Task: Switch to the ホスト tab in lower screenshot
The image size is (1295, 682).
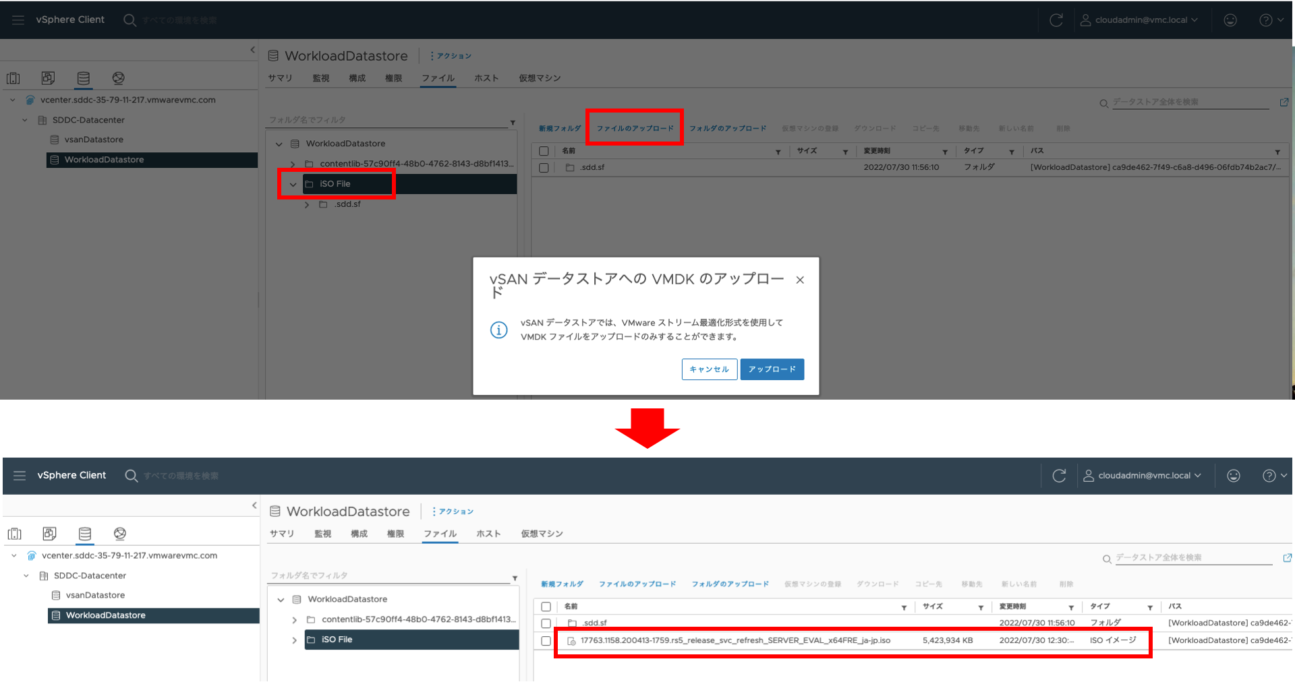Action: [x=488, y=534]
